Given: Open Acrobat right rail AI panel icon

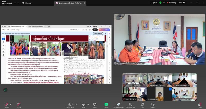Looking at the screenshot, I should coord(109,34).
